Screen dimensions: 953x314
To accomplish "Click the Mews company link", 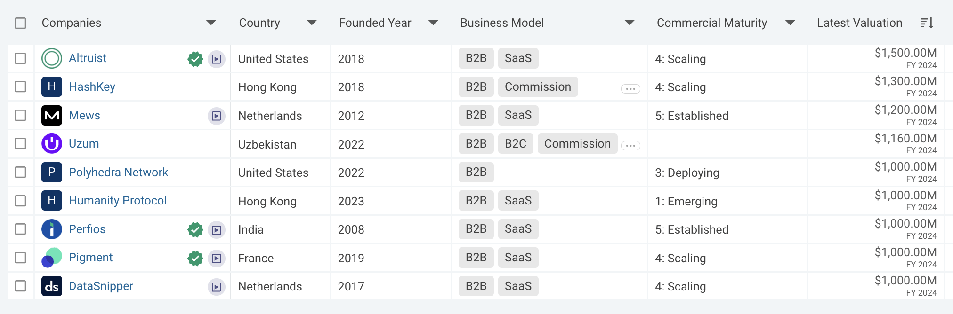I will (x=84, y=115).
